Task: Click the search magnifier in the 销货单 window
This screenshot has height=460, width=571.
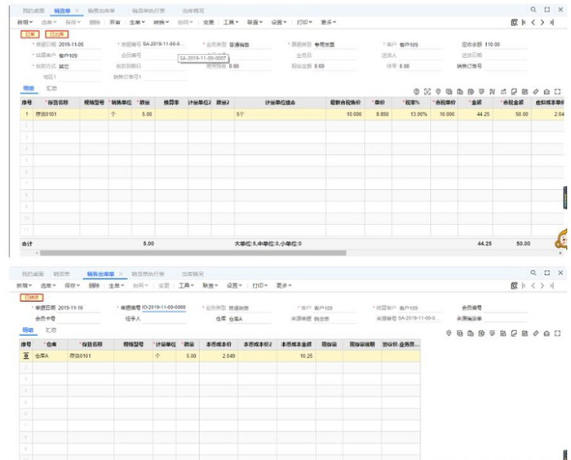Action: (534, 10)
